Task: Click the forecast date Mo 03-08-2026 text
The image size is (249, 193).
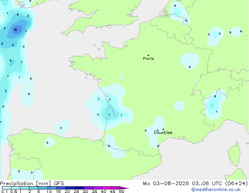Action: tap(166, 184)
